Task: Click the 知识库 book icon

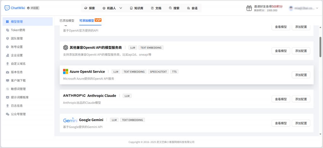Action: pyautogui.click(x=131, y=8)
